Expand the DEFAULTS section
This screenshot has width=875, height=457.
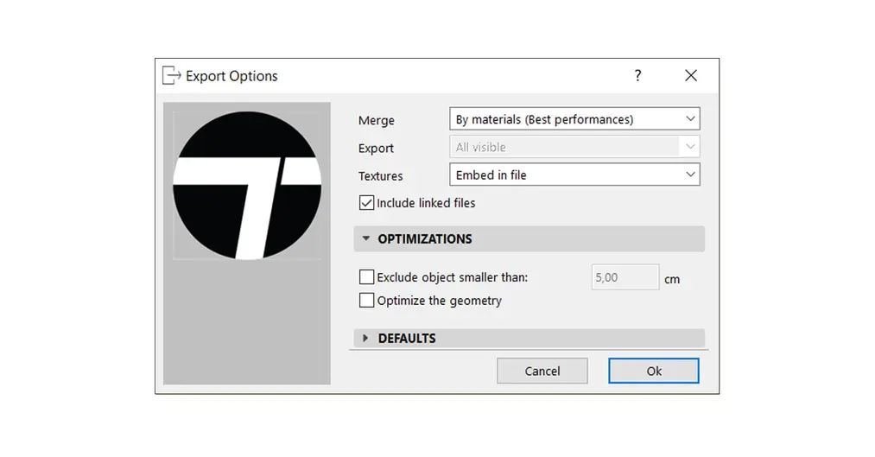529,338
